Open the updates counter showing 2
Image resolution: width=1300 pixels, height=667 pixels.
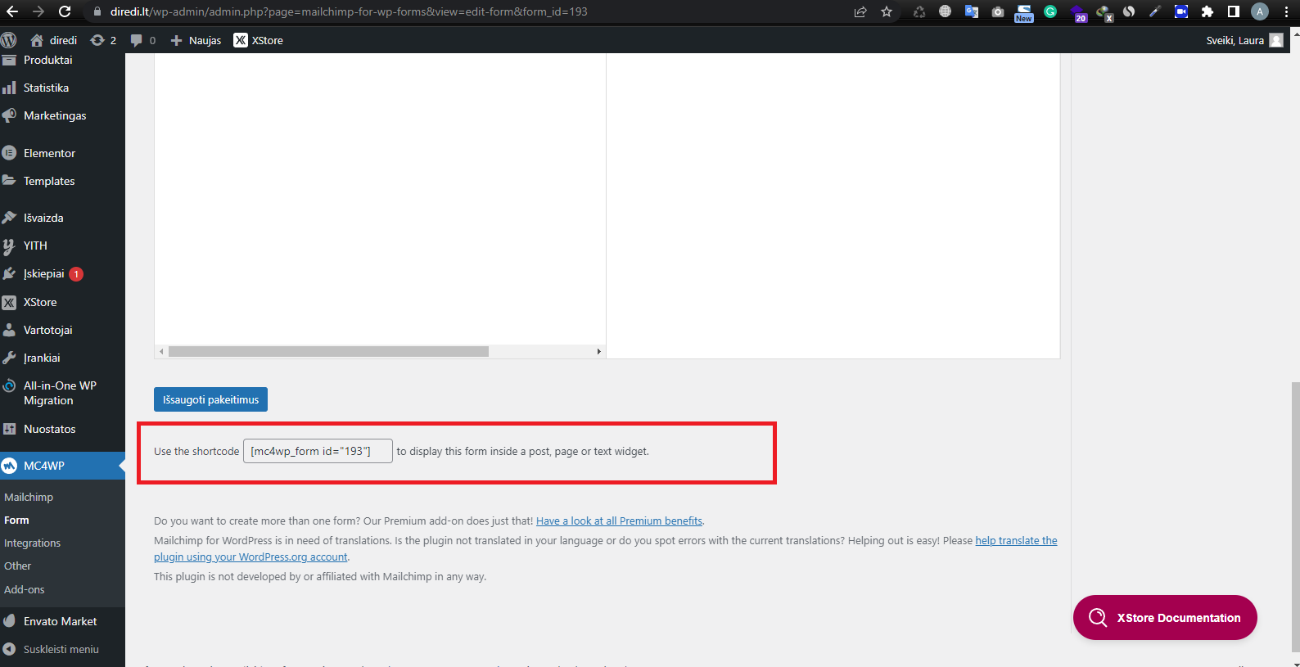point(103,40)
